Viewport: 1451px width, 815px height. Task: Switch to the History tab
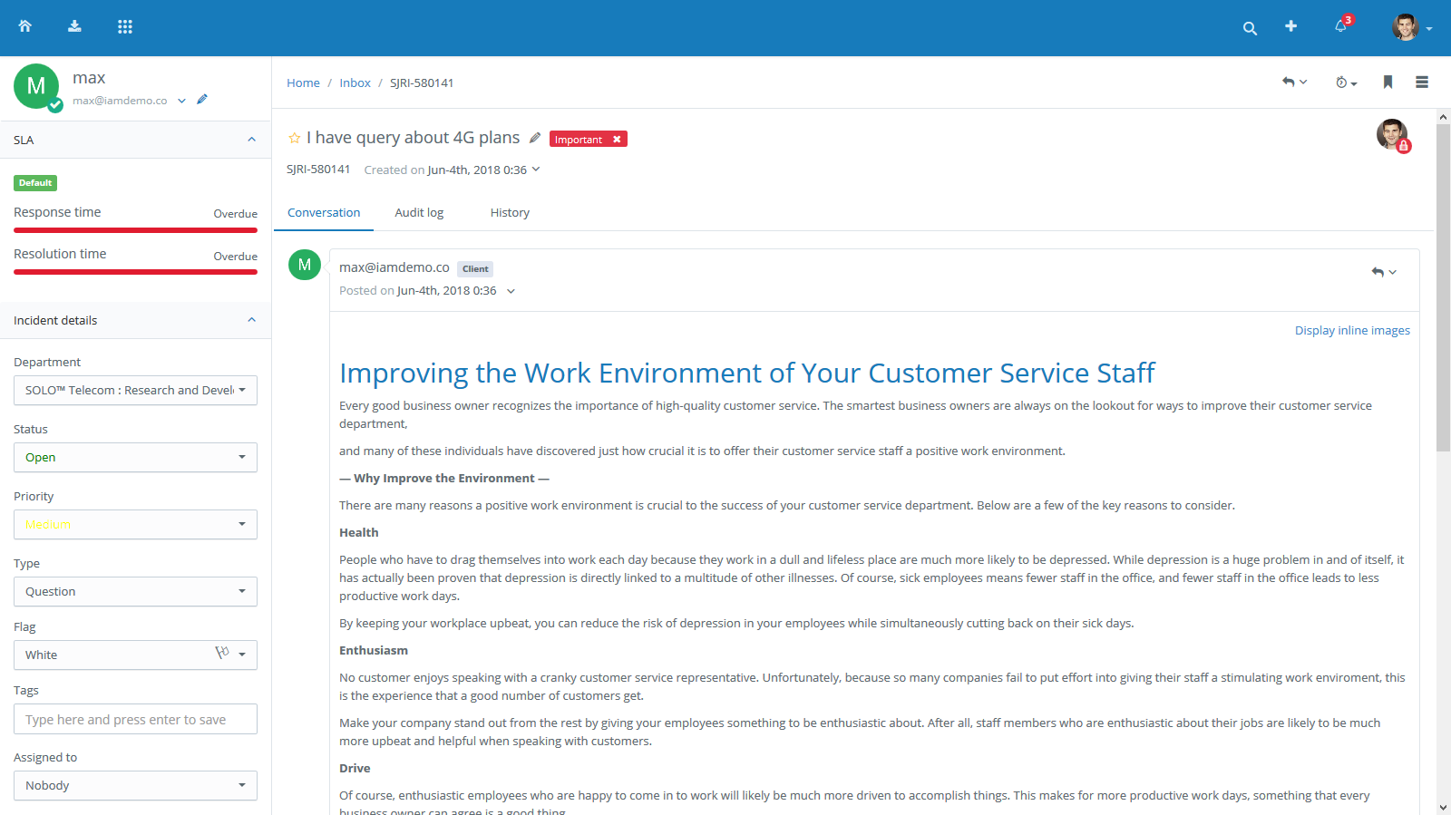click(510, 213)
